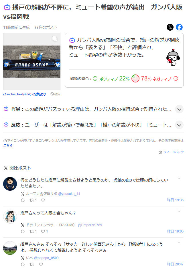The height and width of the screenshot is (268, 189).
Task: Open the sachie_besty98 X post source link
Action: coord(25,94)
